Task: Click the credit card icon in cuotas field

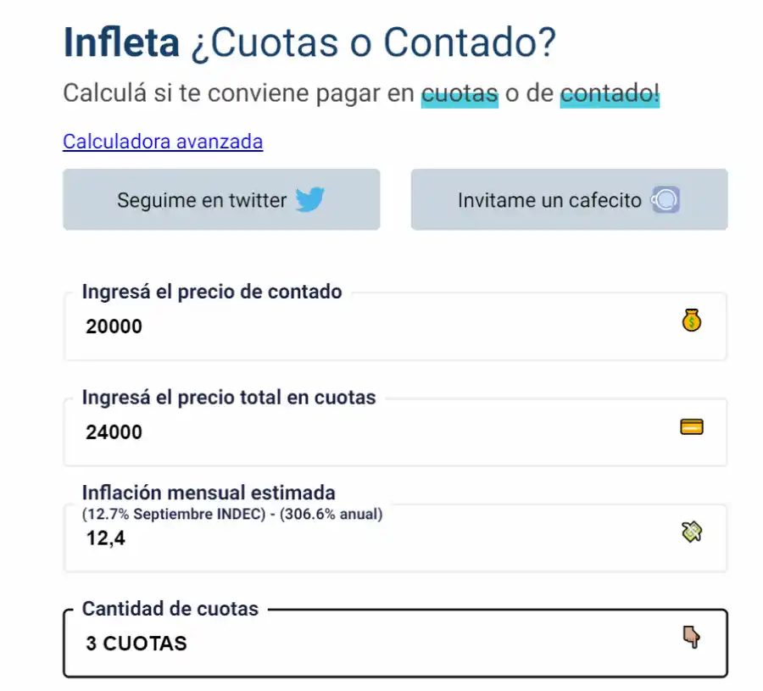Action: [x=691, y=426]
